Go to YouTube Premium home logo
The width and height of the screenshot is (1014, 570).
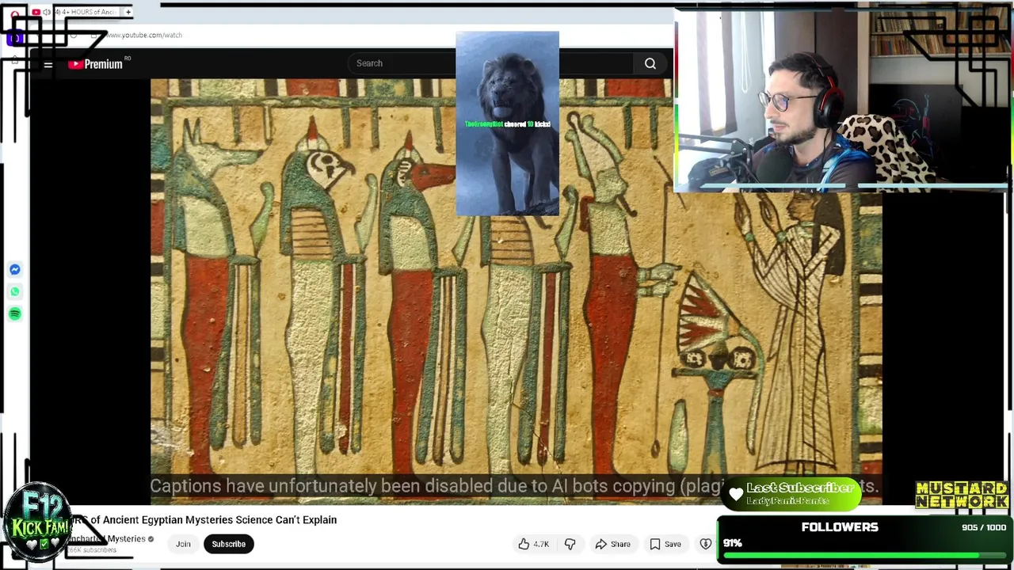tap(96, 64)
